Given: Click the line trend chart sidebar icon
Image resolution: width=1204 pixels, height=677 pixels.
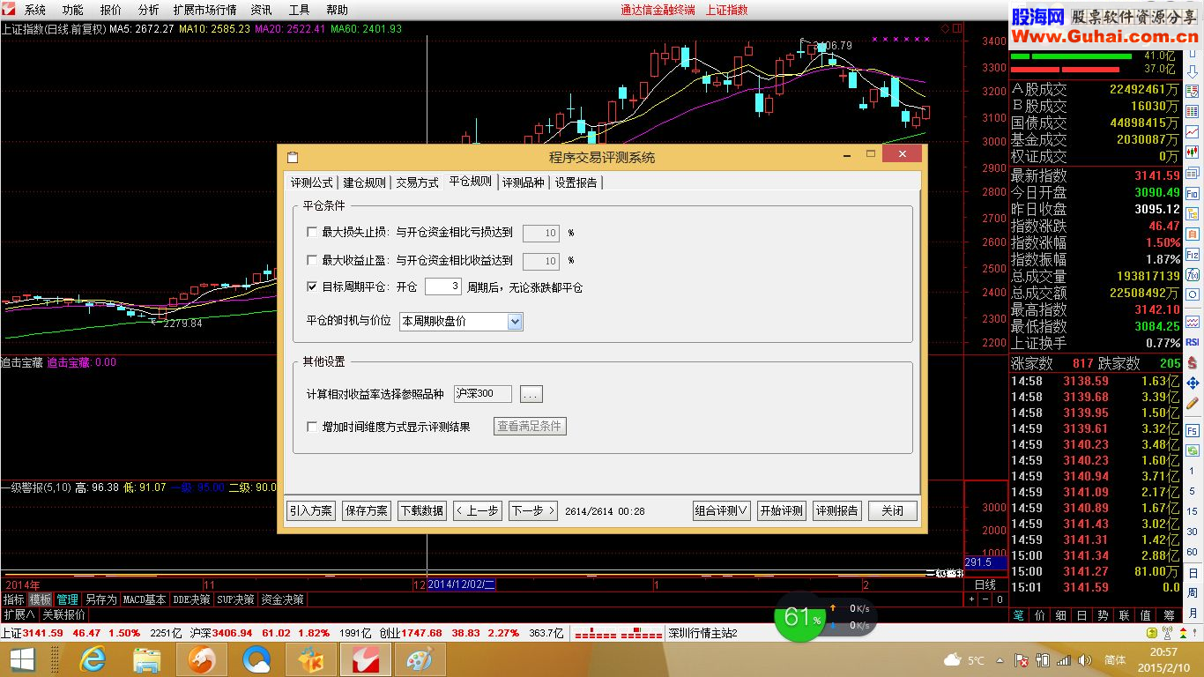Looking at the screenshot, I should [1192, 131].
